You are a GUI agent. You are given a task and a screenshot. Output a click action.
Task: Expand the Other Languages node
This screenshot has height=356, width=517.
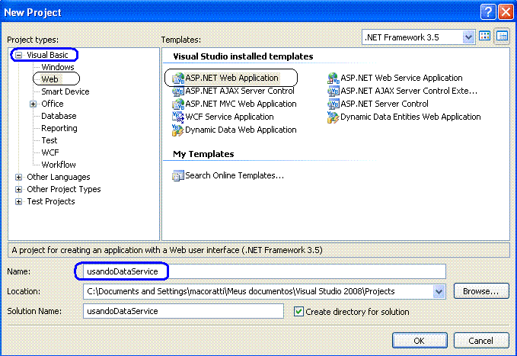[x=19, y=178]
